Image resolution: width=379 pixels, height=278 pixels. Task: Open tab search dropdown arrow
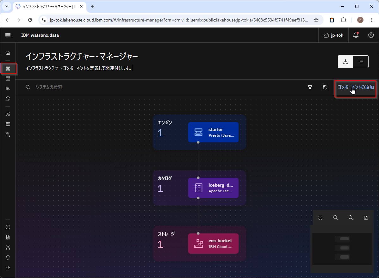7,6
